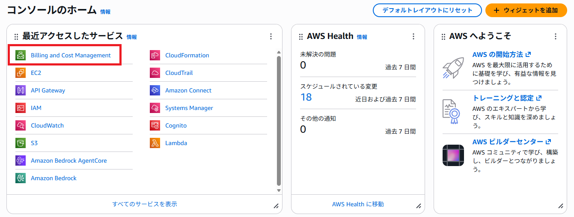Image resolution: width=574 pixels, height=217 pixels.
Task: Click the scheduled changes count 18
Action: (306, 97)
